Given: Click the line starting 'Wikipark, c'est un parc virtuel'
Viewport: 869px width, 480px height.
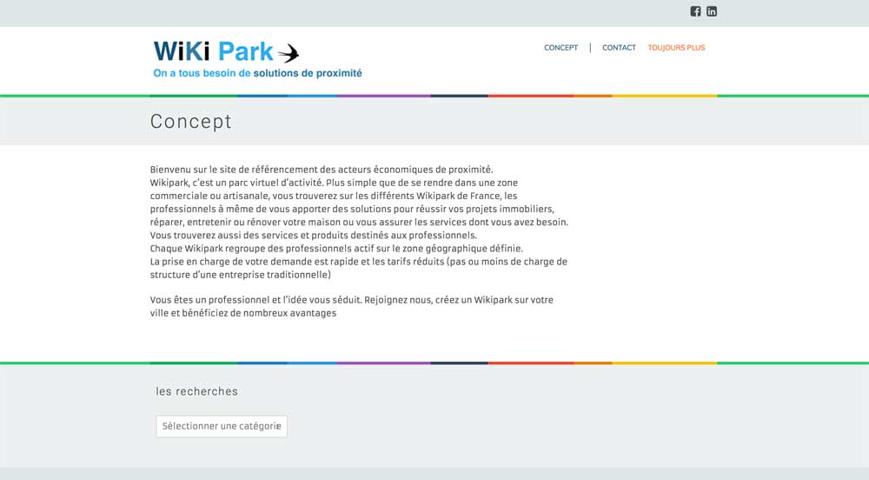Looking at the screenshot, I should click(x=334, y=183).
